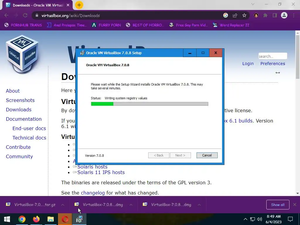Image resolution: width=300 pixels, height=225 pixels.
Task: Click the Login link
Action: pos(248,64)
